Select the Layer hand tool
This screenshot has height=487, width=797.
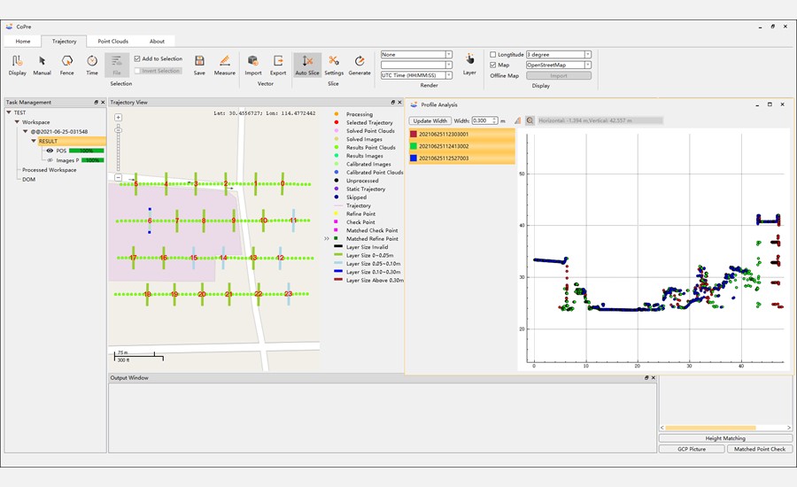point(469,58)
